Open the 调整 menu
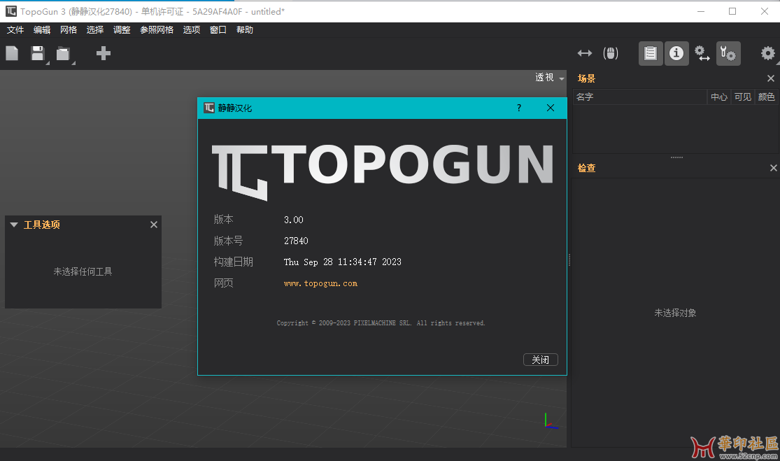The height and width of the screenshot is (461, 780). [x=122, y=30]
